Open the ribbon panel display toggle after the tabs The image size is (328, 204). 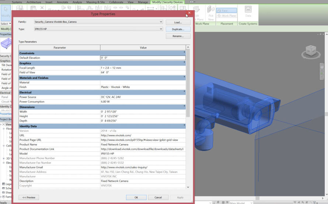[192, 2]
